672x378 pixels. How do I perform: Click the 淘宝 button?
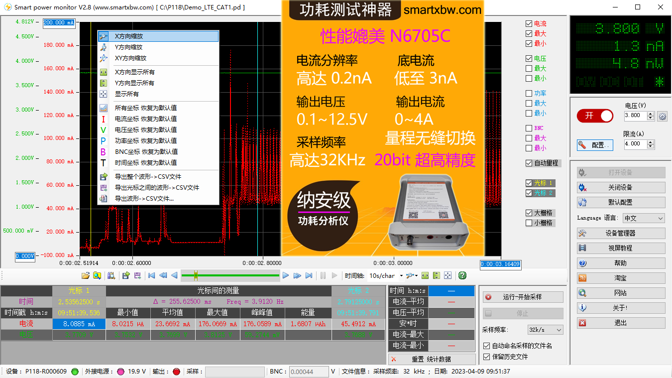tap(621, 278)
